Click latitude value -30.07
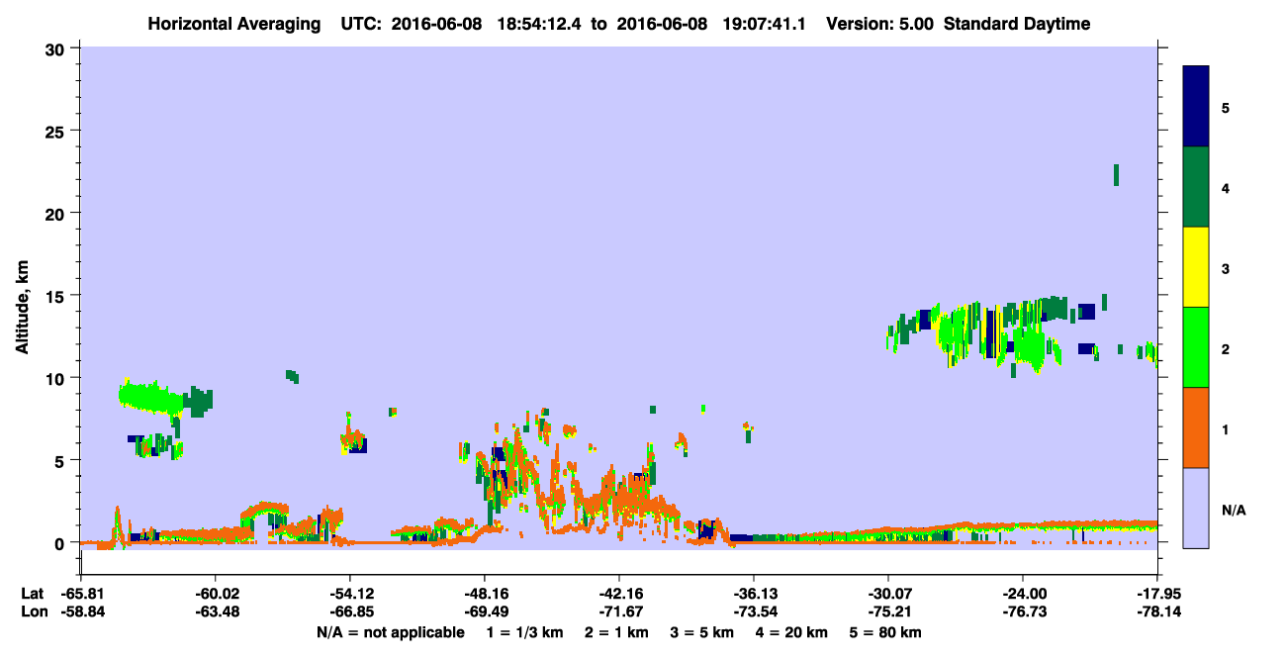1286x660 pixels. pos(887,594)
